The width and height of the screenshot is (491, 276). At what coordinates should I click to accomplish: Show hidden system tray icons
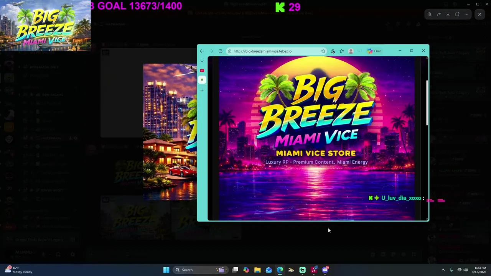click(443, 270)
